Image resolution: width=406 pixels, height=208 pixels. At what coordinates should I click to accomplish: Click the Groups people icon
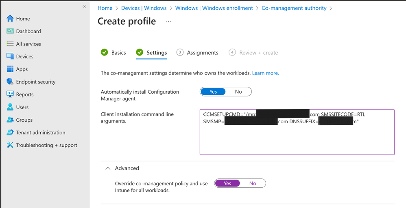click(10, 120)
